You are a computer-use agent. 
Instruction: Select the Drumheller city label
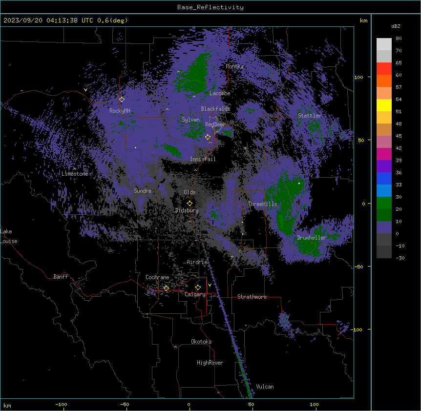[x=312, y=238]
